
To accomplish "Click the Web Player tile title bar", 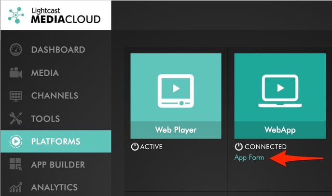I will (176, 130).
